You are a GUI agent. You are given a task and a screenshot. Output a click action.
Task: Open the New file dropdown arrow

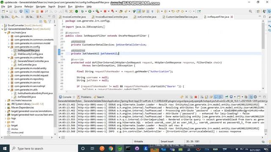click(x=7, y=11)
